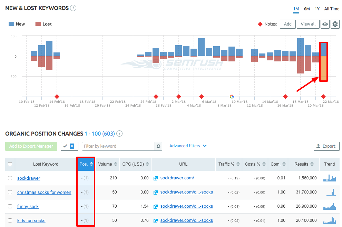View trend chart for sockdrawer keyword
The height and width of the screenshot is (227, 342).
[329, 178]
